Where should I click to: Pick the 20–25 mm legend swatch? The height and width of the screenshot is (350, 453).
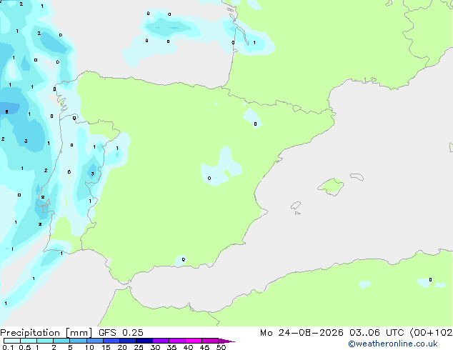point(127,341)
